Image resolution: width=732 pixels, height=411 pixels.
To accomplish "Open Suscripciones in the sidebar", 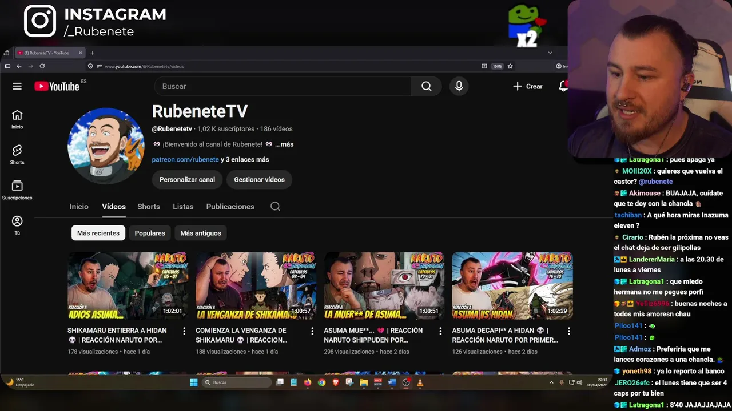I will (17, 190).
